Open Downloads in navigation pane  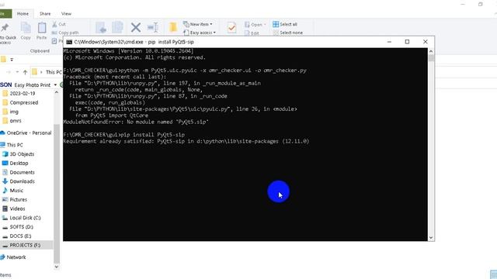pyautogui.click(x=19, y=181)
